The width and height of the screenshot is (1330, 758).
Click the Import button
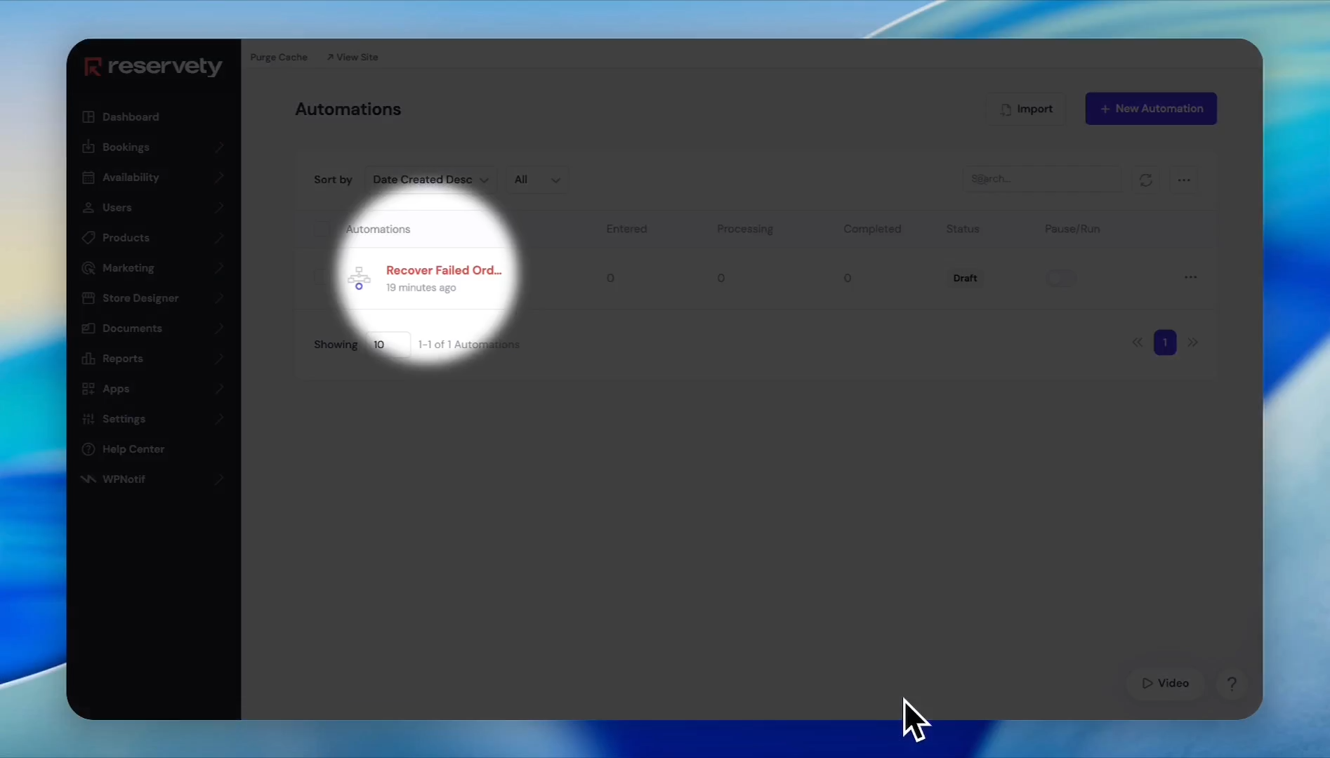point(1026,109)
